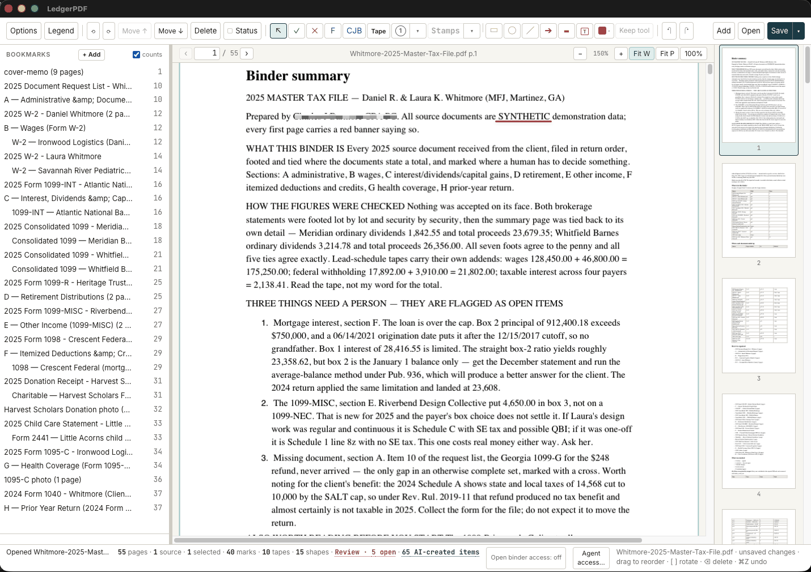811x572 pixels.
Task: Open the 65 AI-created items link
Action: [x=441, y=552]
